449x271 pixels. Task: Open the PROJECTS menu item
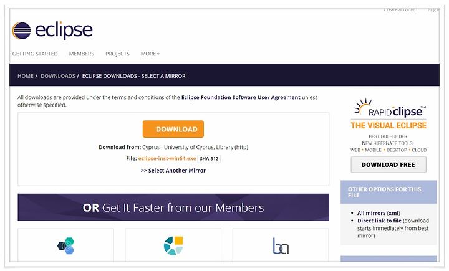click(x=117, y=54)
